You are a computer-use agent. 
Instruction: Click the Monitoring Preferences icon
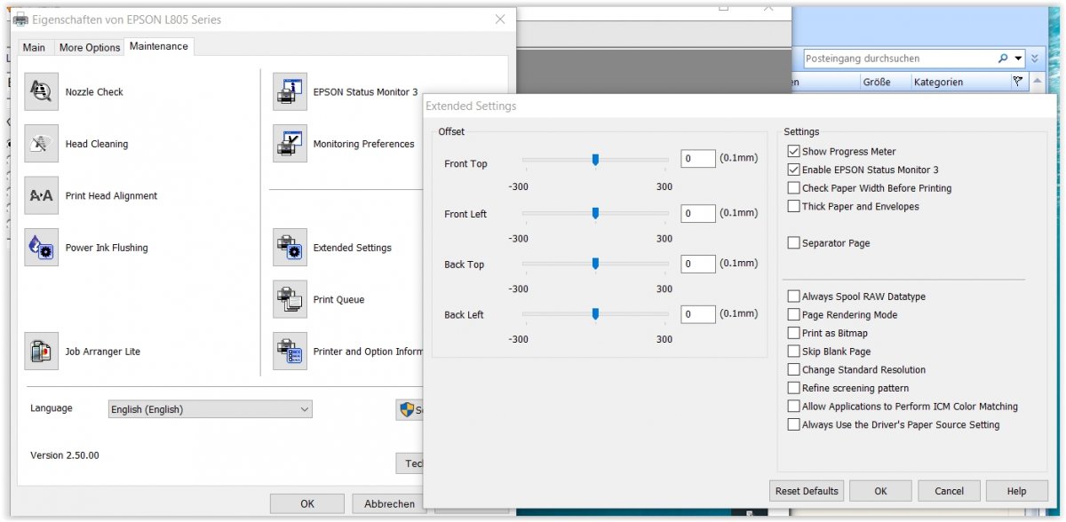(290, 144)
